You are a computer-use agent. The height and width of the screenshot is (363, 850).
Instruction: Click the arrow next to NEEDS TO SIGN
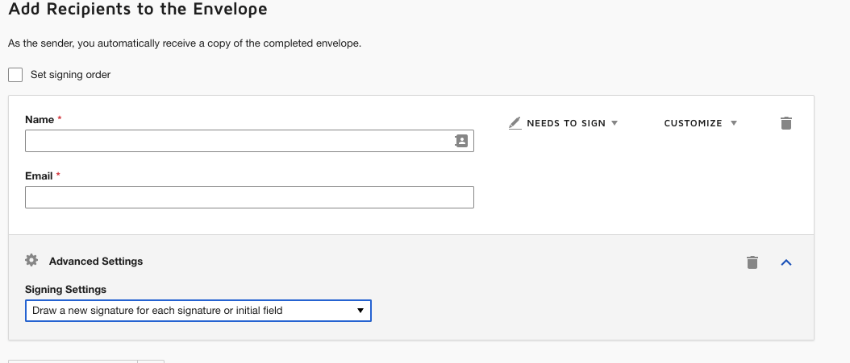tap(615, 123)
